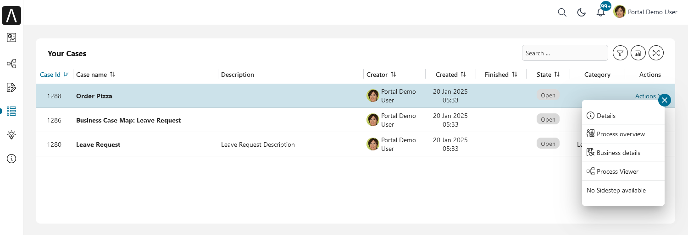Click the Your Cases widget title
The image size is (688, 235).
tap(67, 53)
